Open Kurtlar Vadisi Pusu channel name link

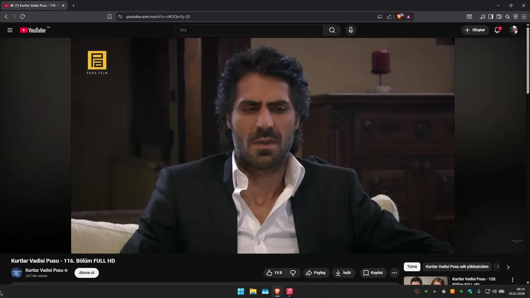point(44,270)
